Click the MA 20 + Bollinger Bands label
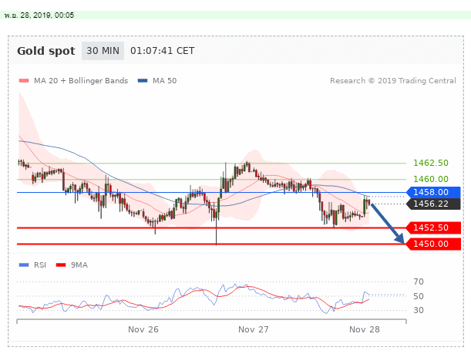Image resolution: width=471 pixels, height=354 pixels. point(81,80)
